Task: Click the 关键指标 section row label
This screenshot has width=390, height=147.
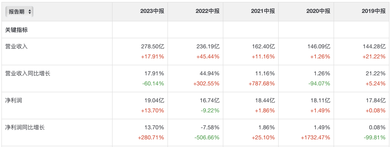Action: (x=17, y=30)
